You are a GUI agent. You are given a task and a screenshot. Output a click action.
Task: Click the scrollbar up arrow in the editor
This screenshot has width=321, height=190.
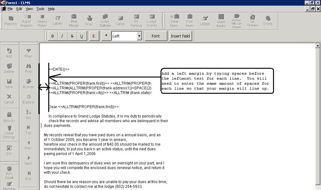point(318,46)
